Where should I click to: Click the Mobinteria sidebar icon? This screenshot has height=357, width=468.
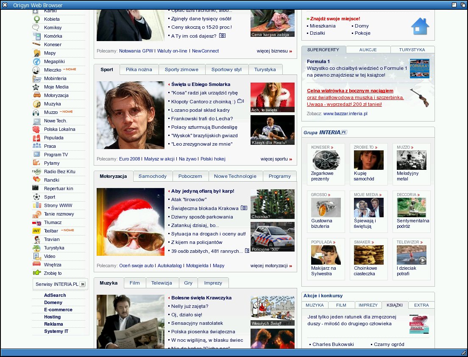(x=37, y=78)
